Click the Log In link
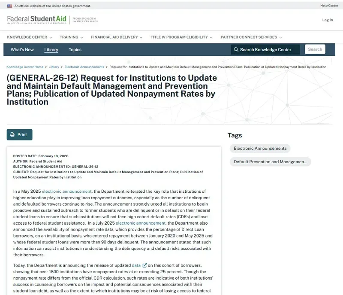The width and height of the screenshot is (343, 295). 328,20
